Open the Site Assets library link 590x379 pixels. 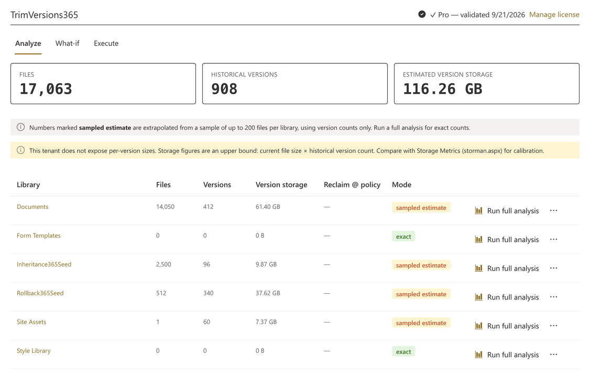31,322
